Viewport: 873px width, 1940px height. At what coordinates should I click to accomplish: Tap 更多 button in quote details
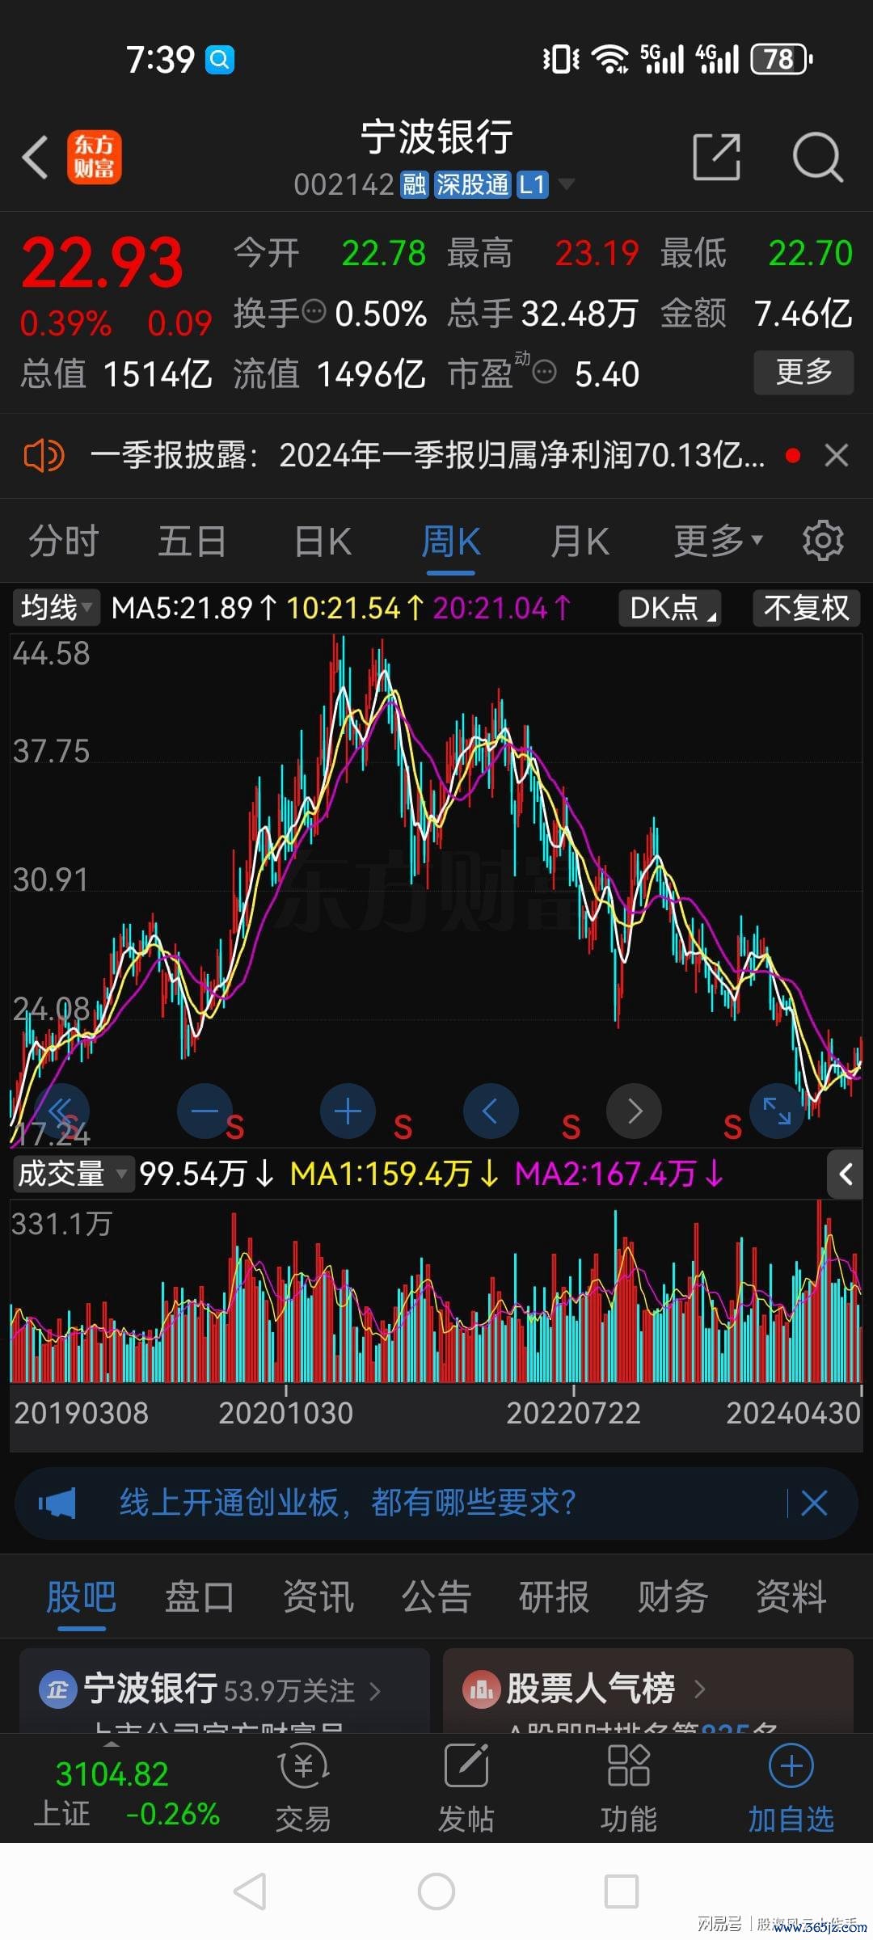pos(803,372)
